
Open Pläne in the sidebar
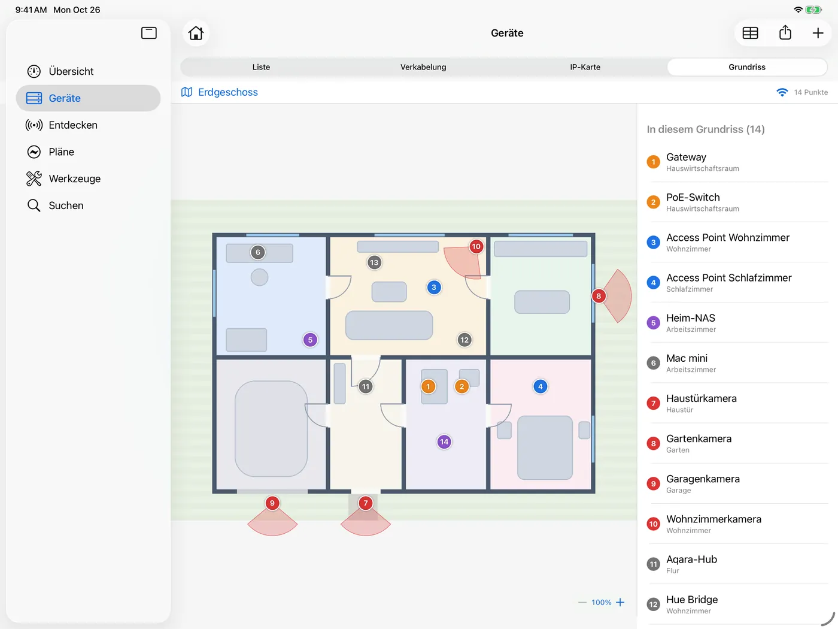click(x=88, y=152)
